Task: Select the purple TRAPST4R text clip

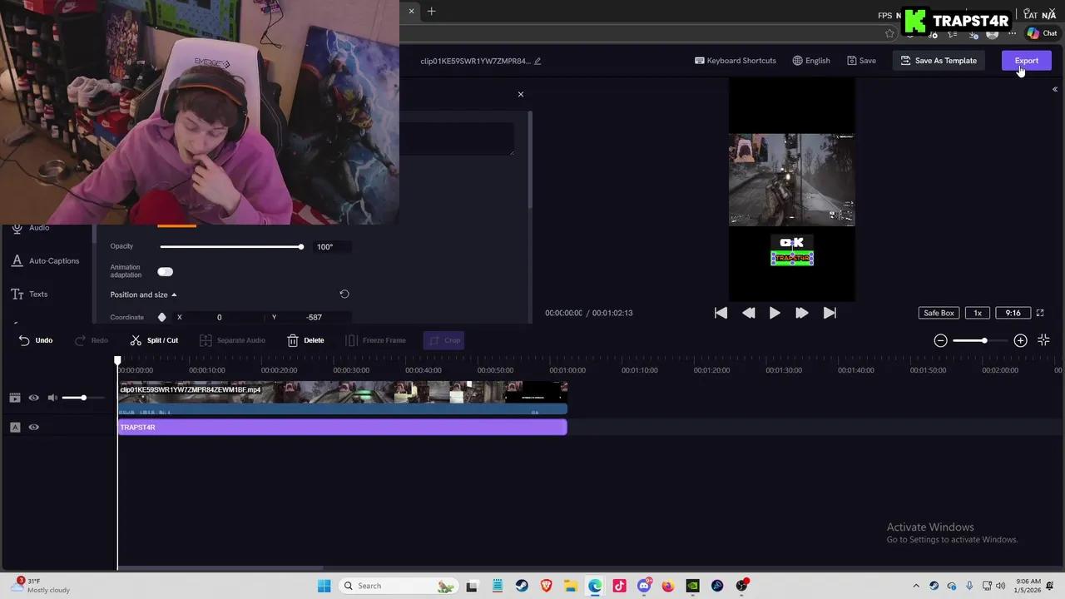Action: 342,427
